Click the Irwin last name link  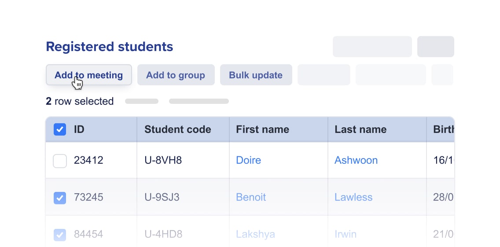click(346, 234)
